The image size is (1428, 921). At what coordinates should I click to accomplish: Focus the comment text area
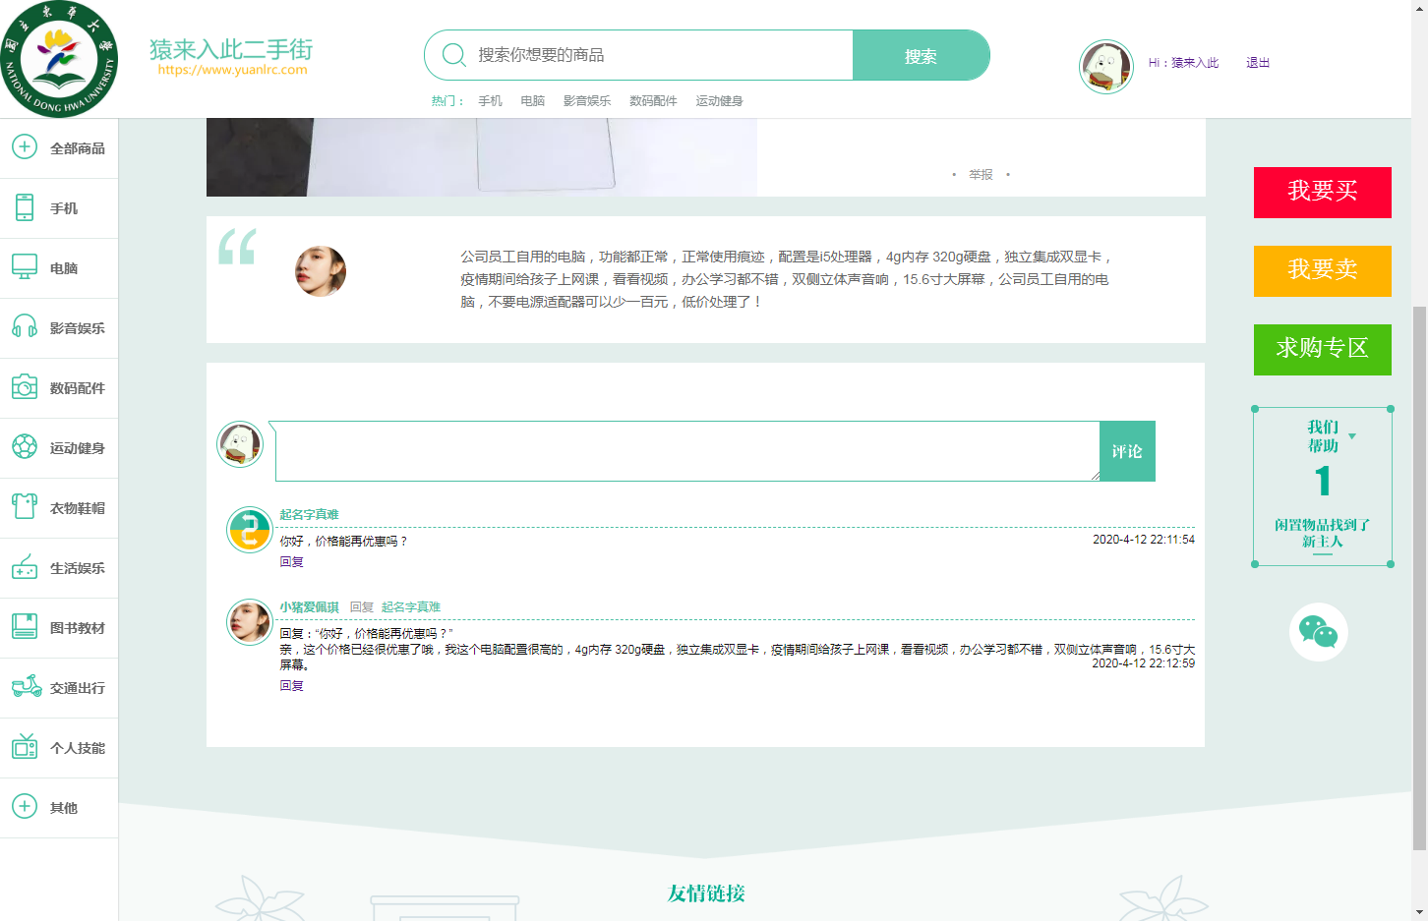(x=687, y=451)
